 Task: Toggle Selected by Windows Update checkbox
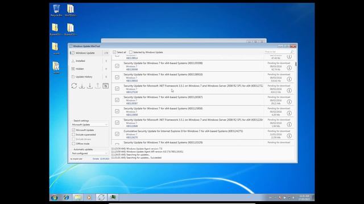131,52
